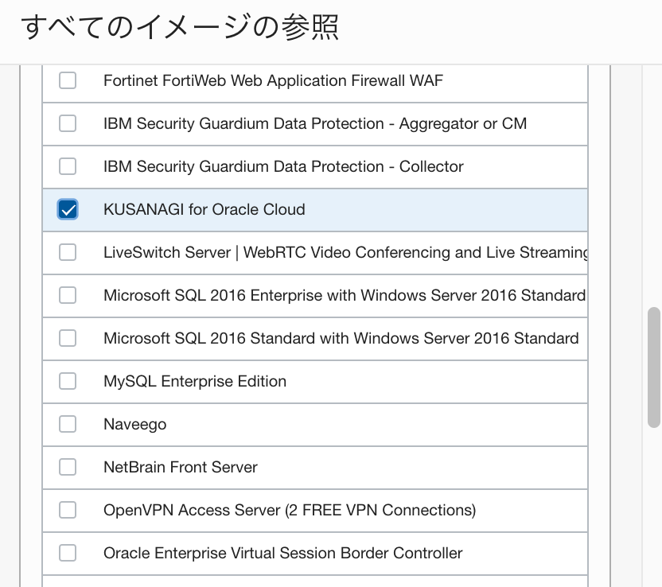Click the OpenVPN Access Server row text
The height and width of the screenshot is (587, 662).
tap(290, 510)
